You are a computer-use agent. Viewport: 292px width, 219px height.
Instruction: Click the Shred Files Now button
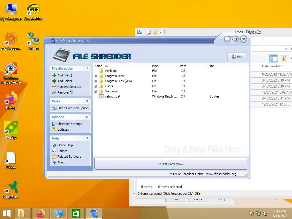pyautogui.click(x=171, y=164)
